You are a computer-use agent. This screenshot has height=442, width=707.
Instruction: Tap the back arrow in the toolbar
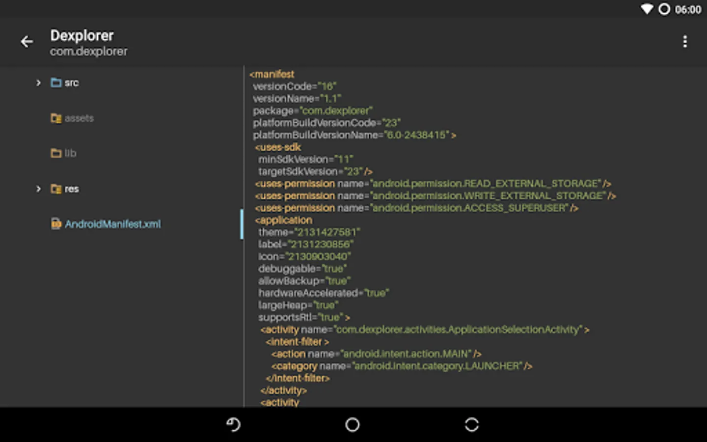click(x=27, y=42)
